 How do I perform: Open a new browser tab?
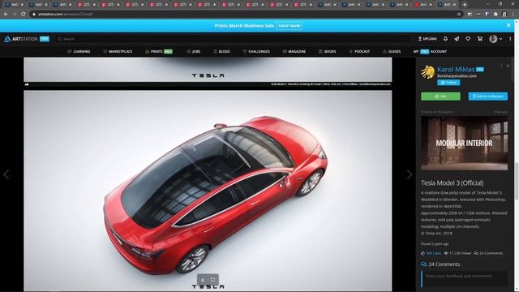point(465,5)
